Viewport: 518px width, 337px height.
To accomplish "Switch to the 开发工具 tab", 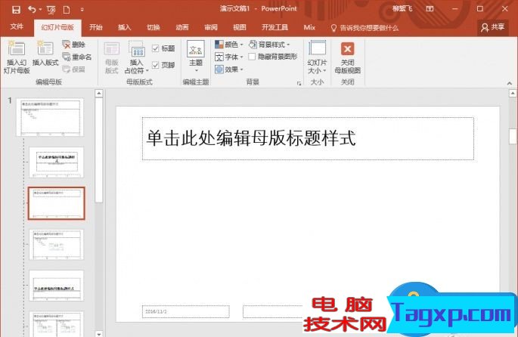I will pyautogui.click(x=275, y=27).
